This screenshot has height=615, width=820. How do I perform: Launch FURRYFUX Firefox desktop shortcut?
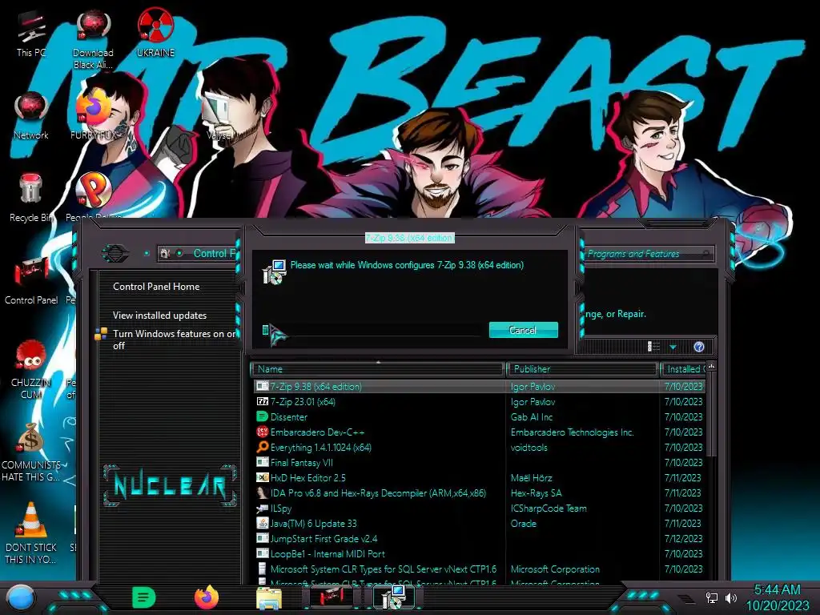pos(94,114)
